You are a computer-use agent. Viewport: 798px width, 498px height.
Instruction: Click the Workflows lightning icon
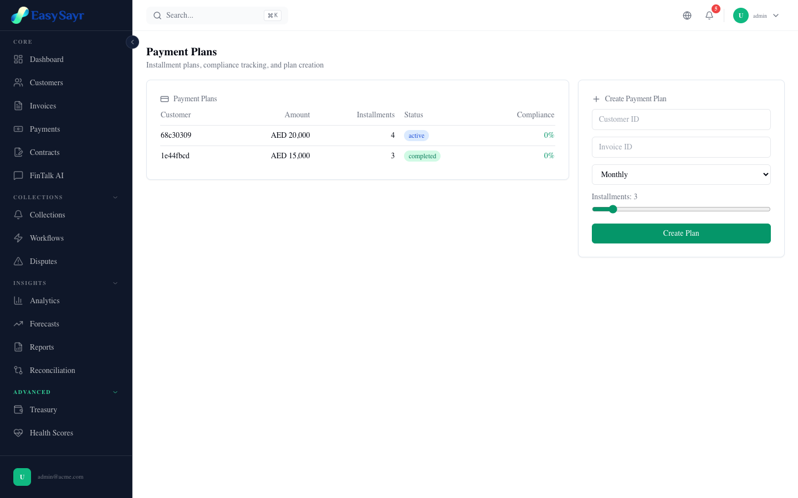click(x=19, y=238)
